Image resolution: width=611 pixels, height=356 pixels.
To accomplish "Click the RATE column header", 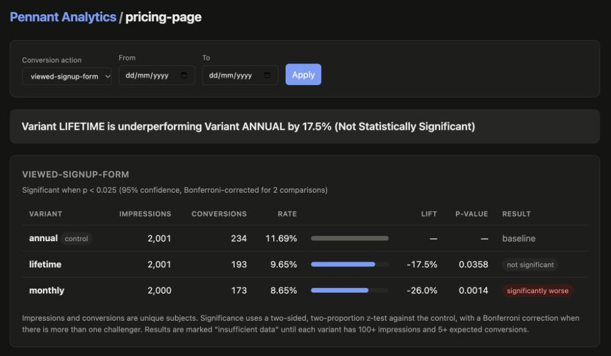I will pos(287,214).
